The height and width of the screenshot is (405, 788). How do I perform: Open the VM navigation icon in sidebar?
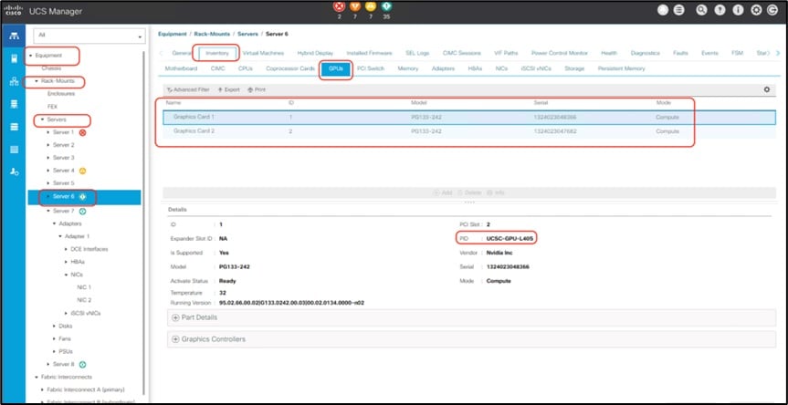coord(14,127)
